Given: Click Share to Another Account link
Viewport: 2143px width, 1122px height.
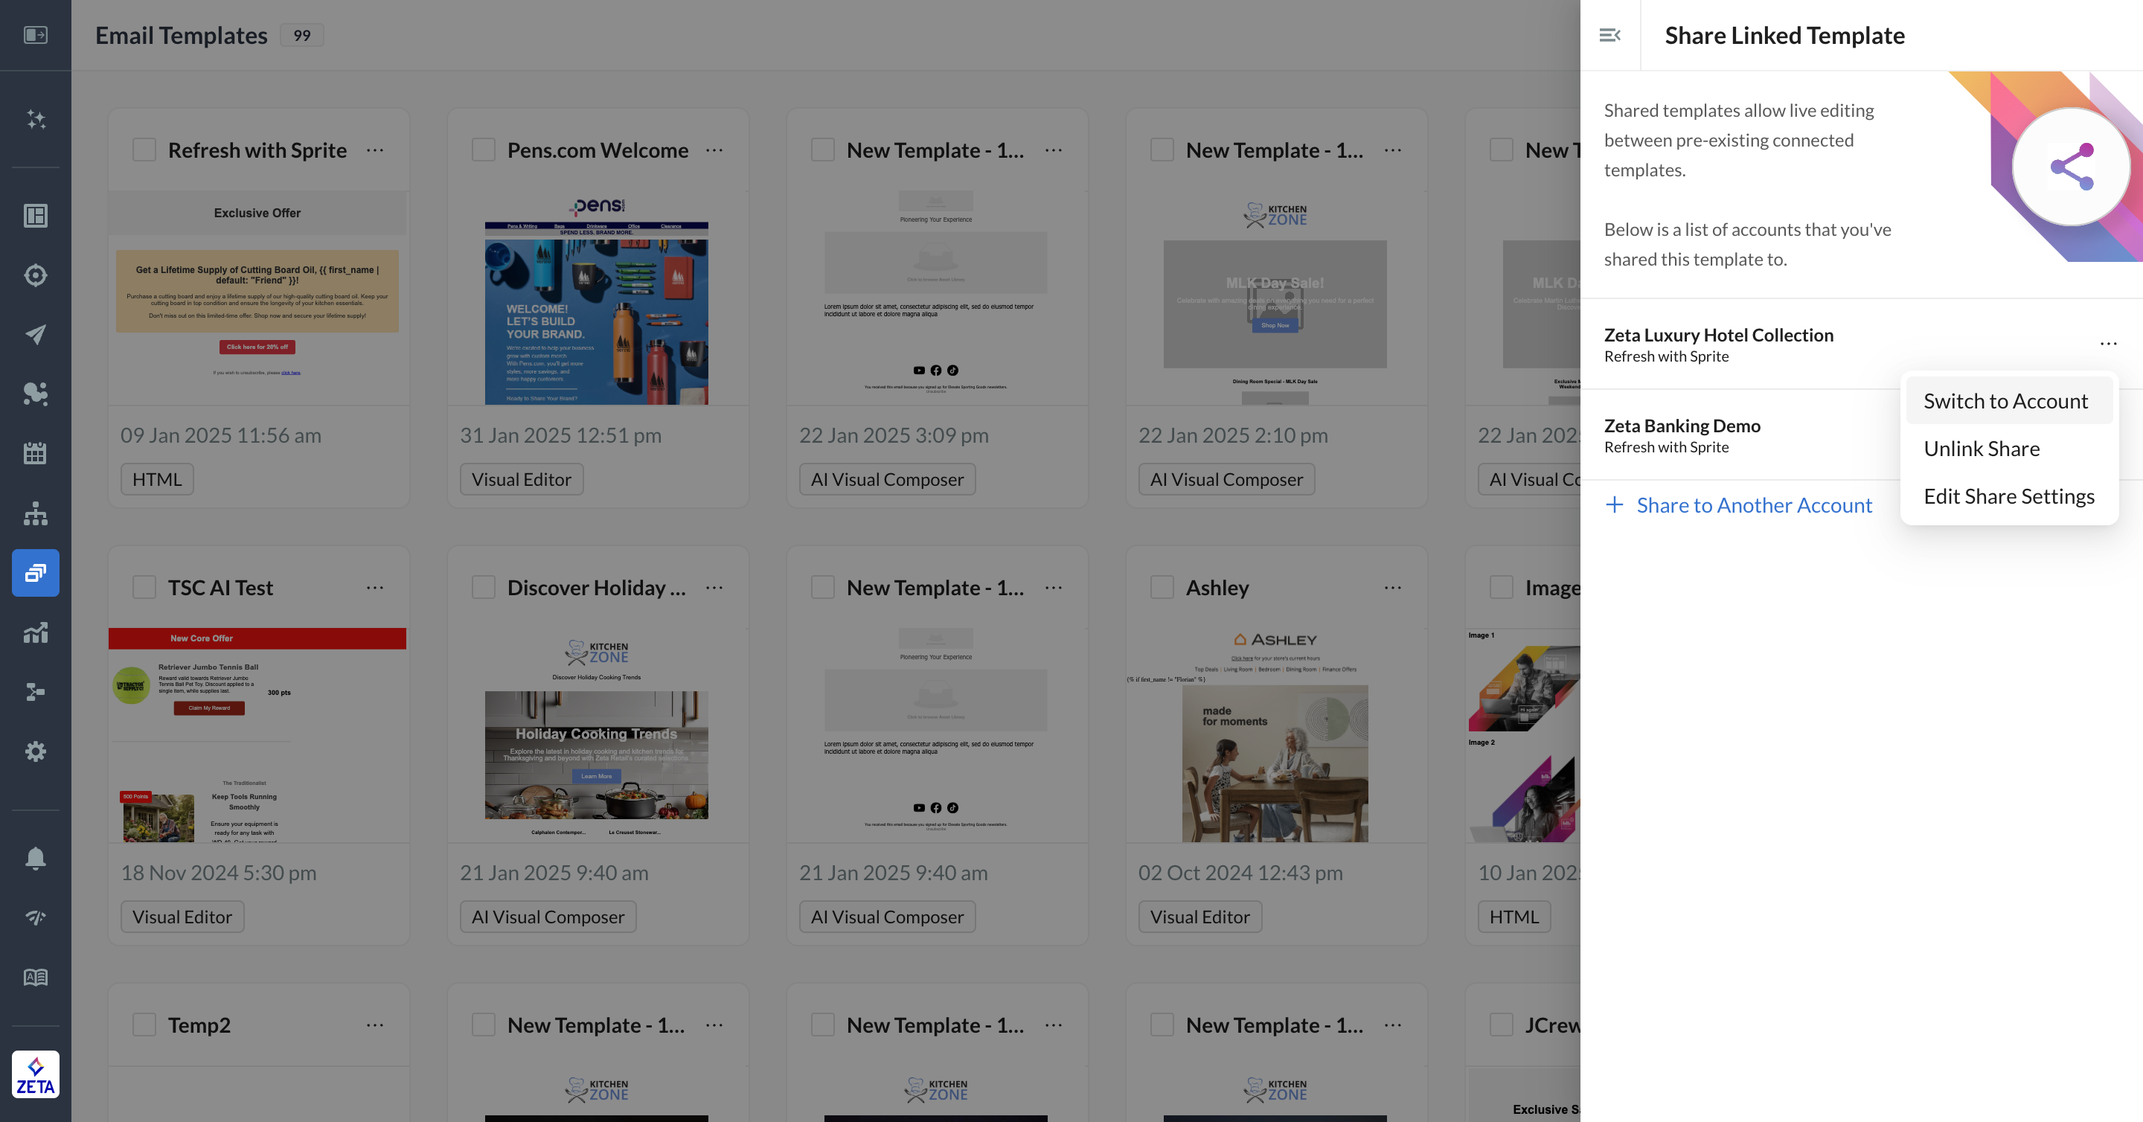Looking at the screenshot, I should [1754, 505].
